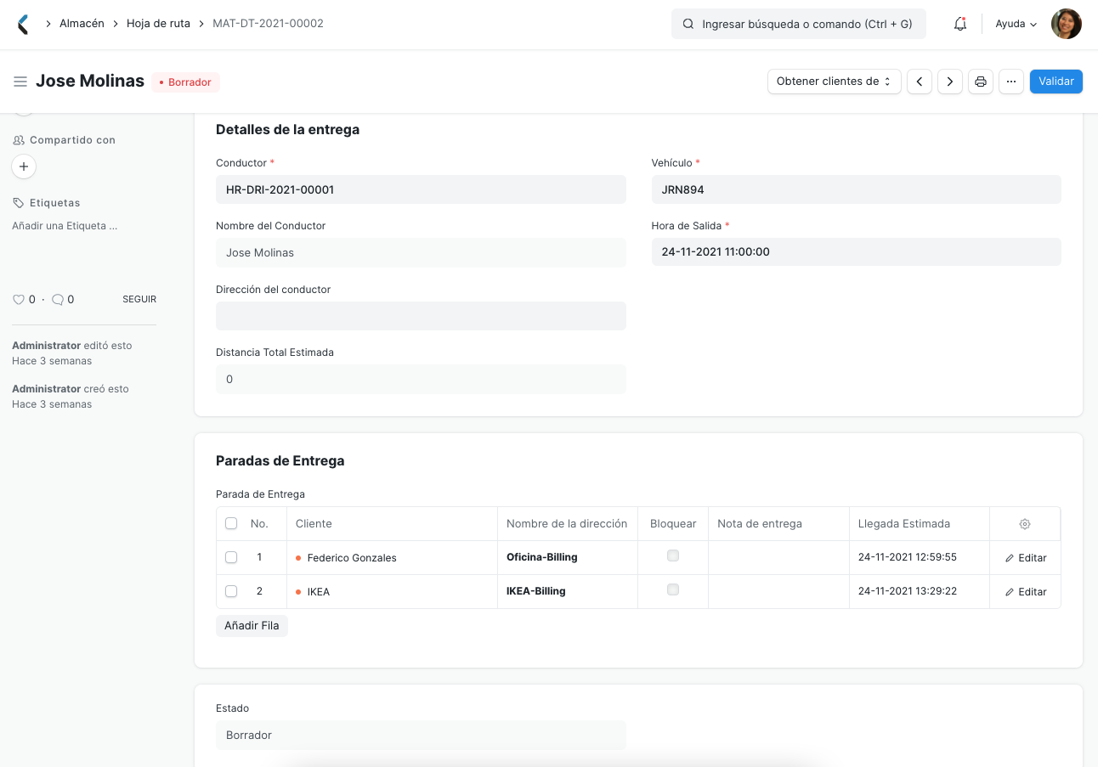Click Jose Molinas page title
Viewport: 1098px width, 767px height.
(x=90, y=82)
